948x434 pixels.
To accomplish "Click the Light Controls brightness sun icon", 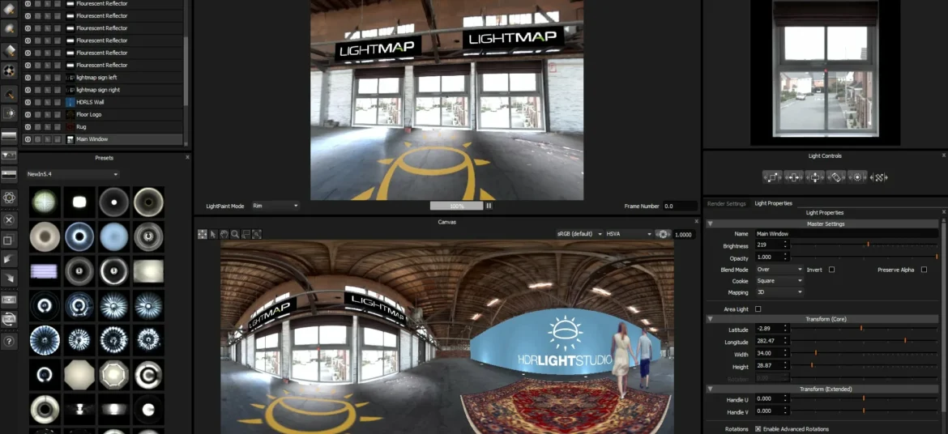I will click(856, 177).
